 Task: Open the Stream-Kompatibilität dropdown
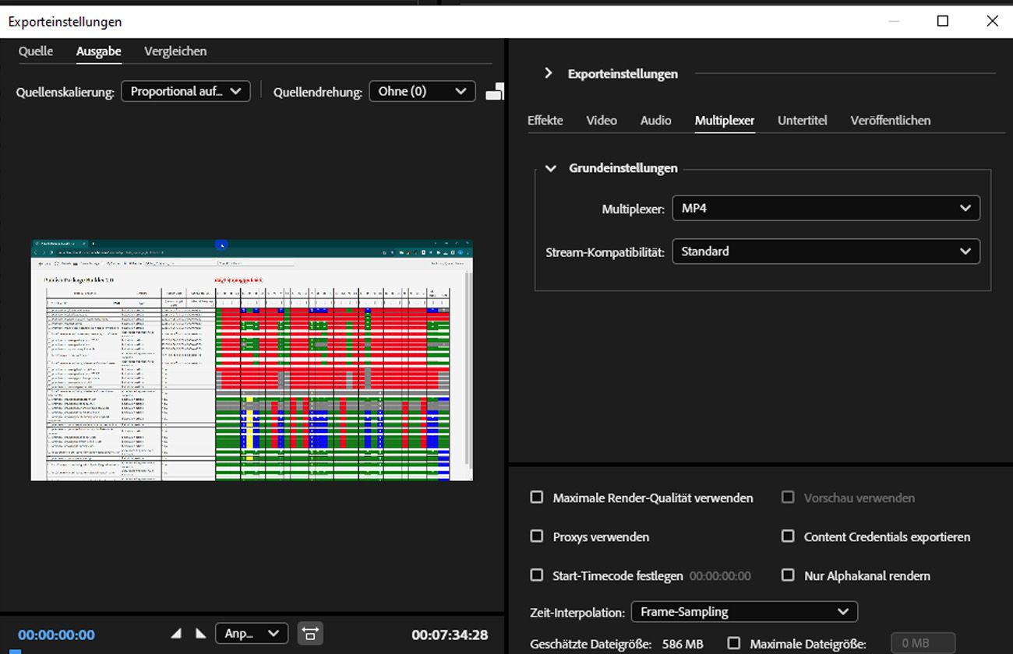pos(825,251)
